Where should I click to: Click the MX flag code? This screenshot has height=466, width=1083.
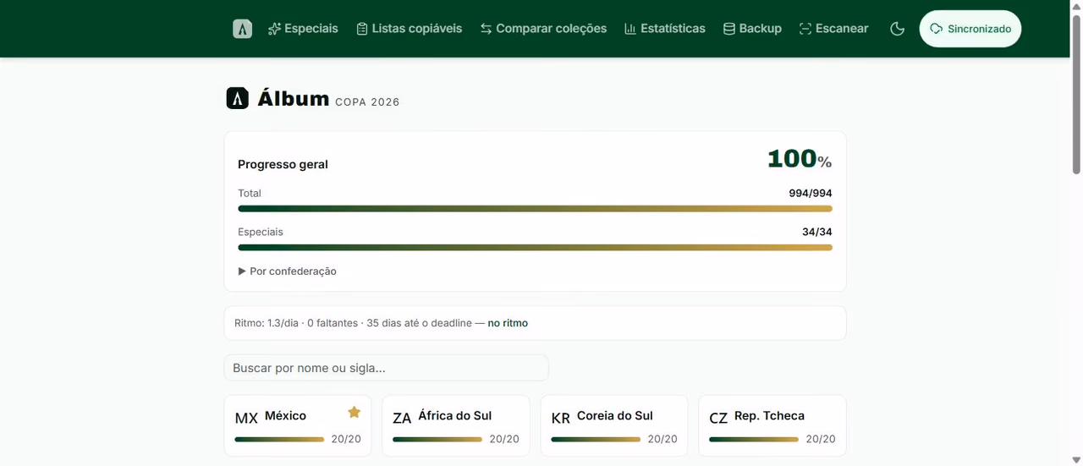point(246,418)
